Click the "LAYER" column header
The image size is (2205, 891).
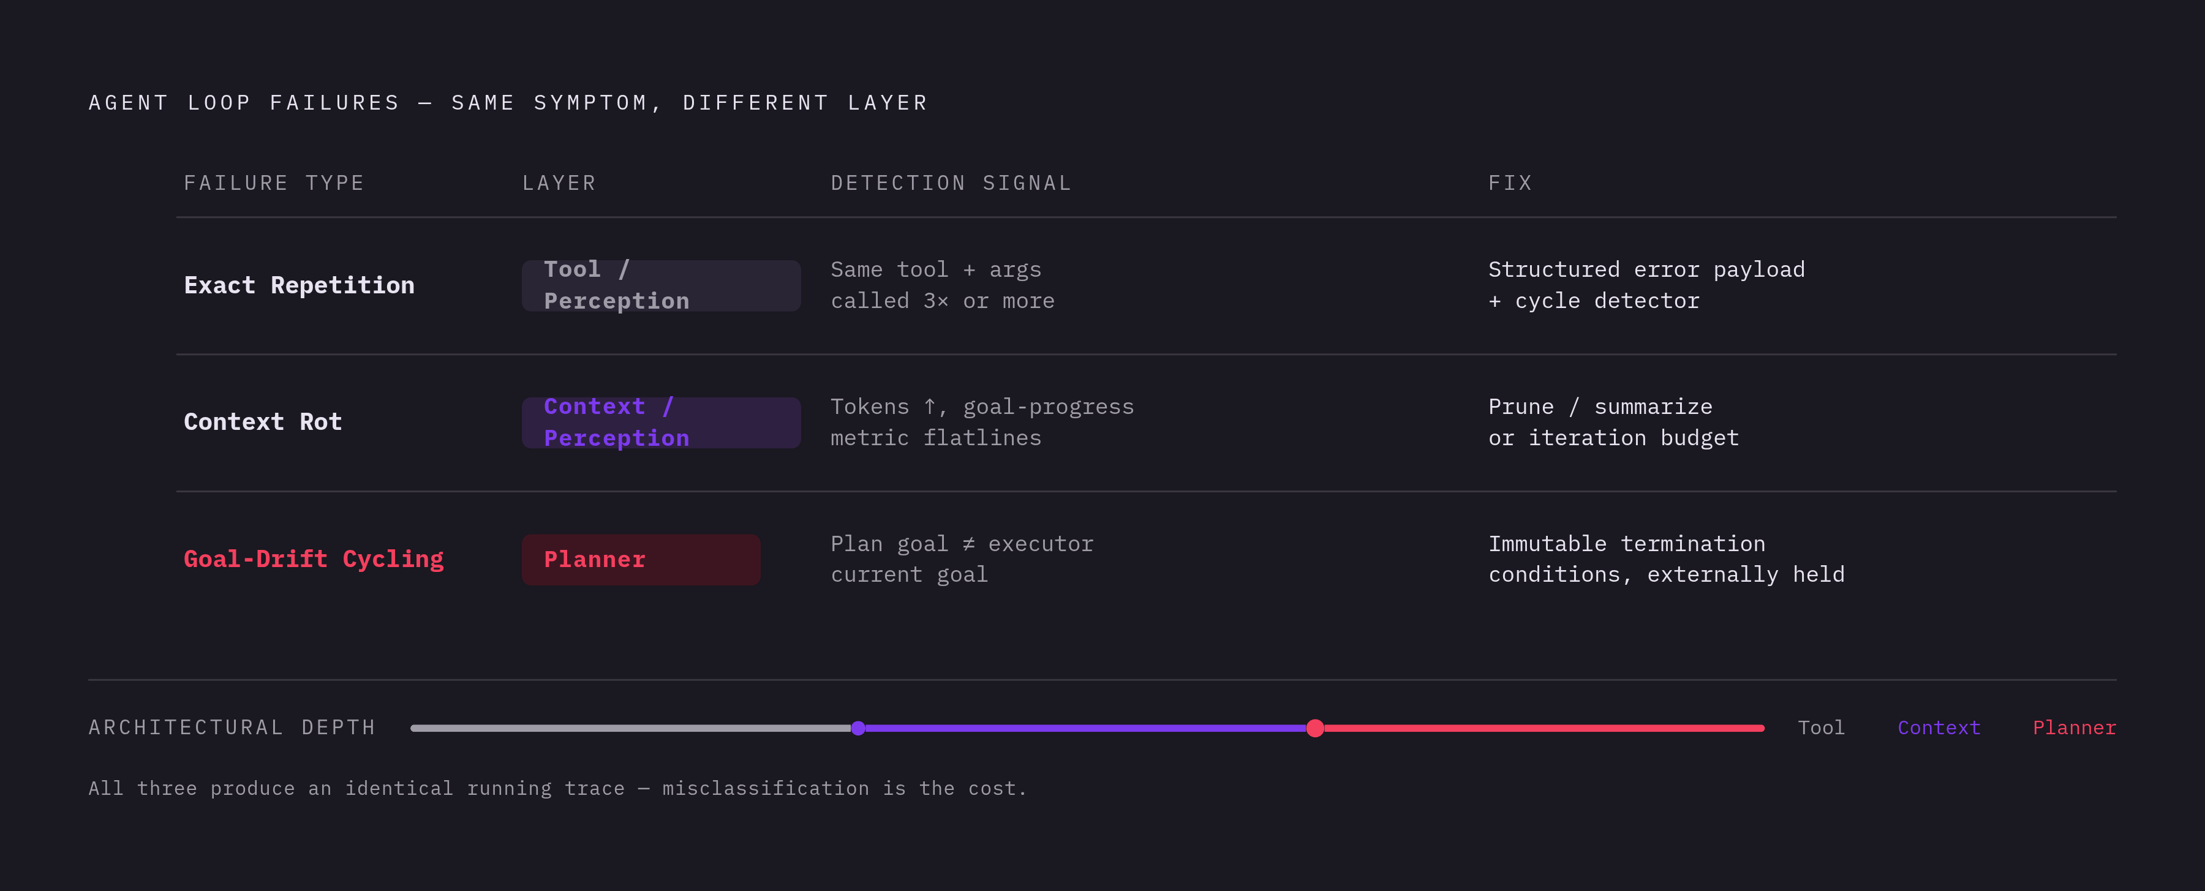pos(559,183)
